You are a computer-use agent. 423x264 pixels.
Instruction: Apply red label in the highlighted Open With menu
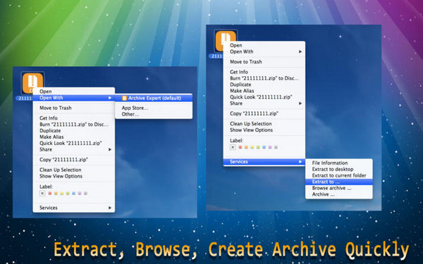click(50, 193)
